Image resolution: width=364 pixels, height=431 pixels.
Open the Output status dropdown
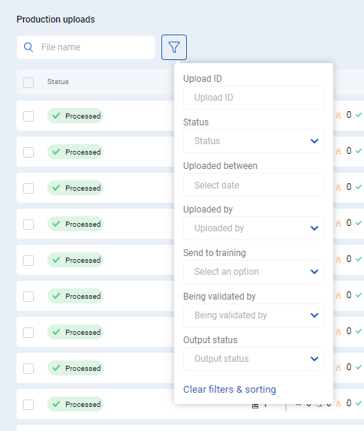coord(253,359)
